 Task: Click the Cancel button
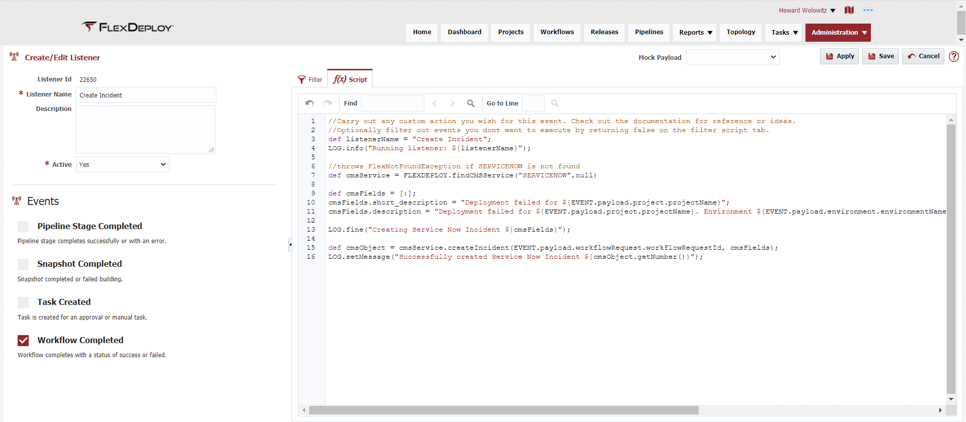pos(923,56)
